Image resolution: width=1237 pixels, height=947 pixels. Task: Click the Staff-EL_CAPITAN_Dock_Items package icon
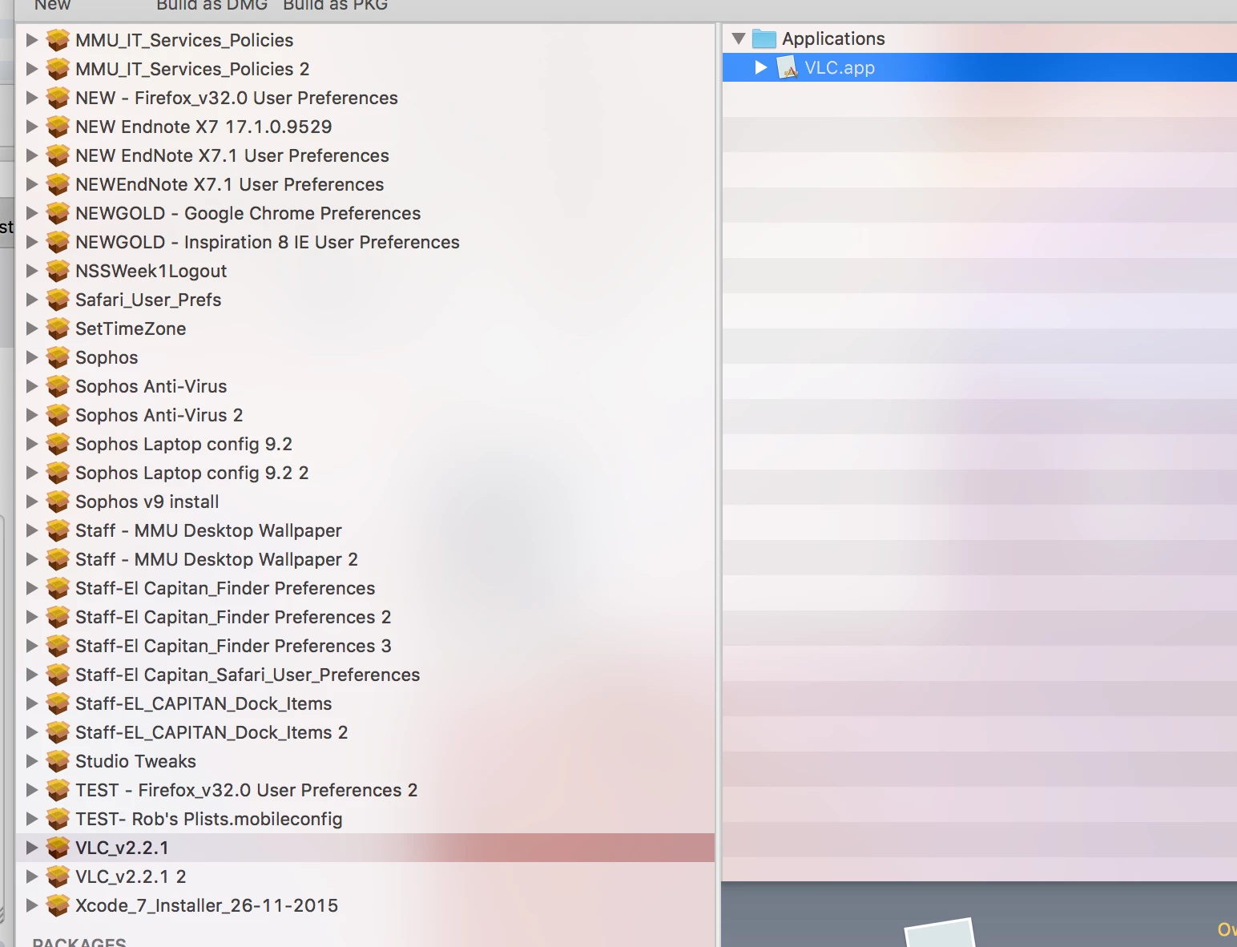[x=58, y=703]
